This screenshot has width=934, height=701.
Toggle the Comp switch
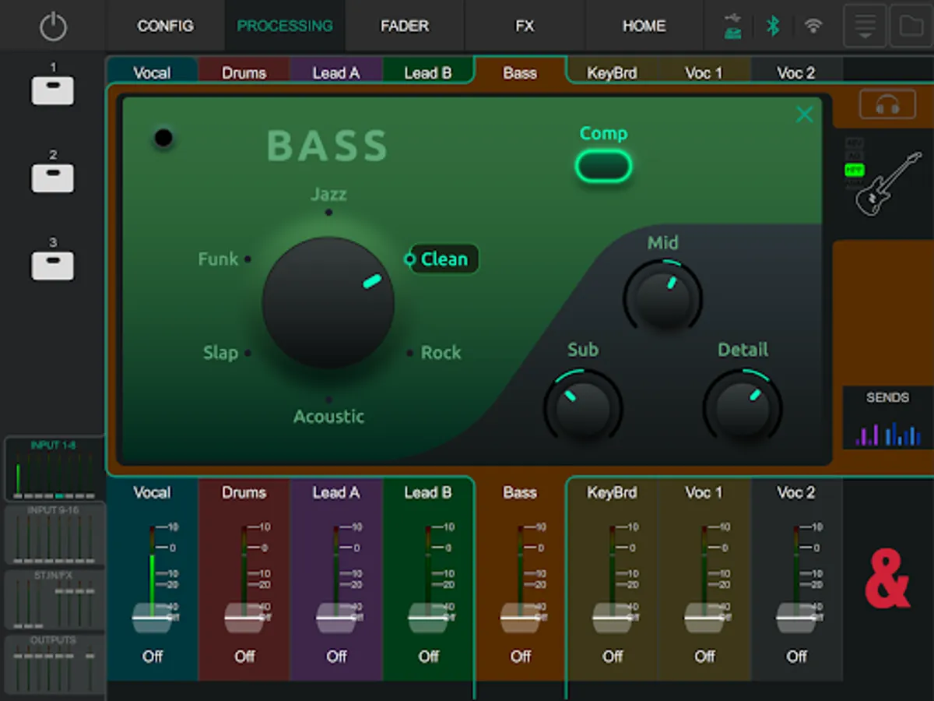pos(603,166)
